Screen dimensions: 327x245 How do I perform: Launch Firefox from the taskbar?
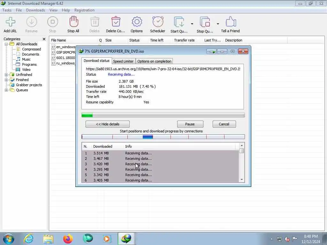point(68,239)
